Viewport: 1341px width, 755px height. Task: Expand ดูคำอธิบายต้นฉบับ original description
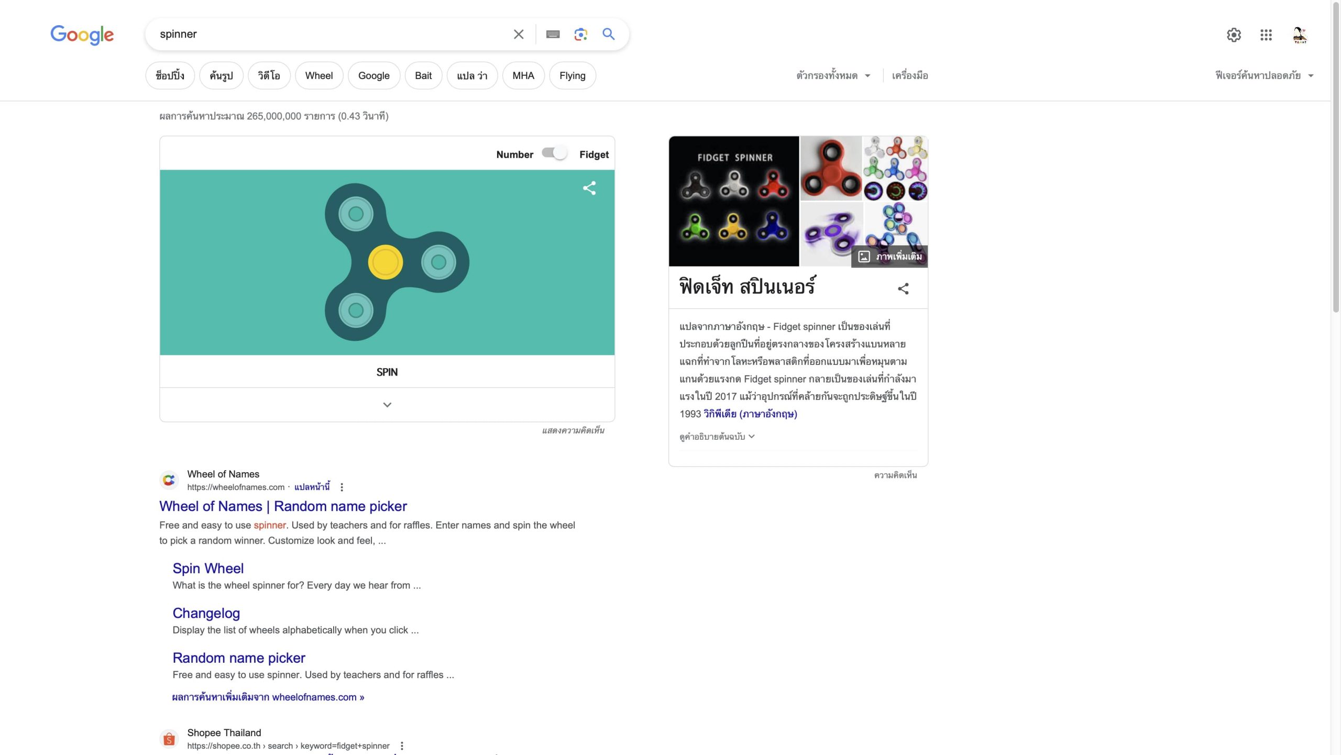tap(717, 437)
